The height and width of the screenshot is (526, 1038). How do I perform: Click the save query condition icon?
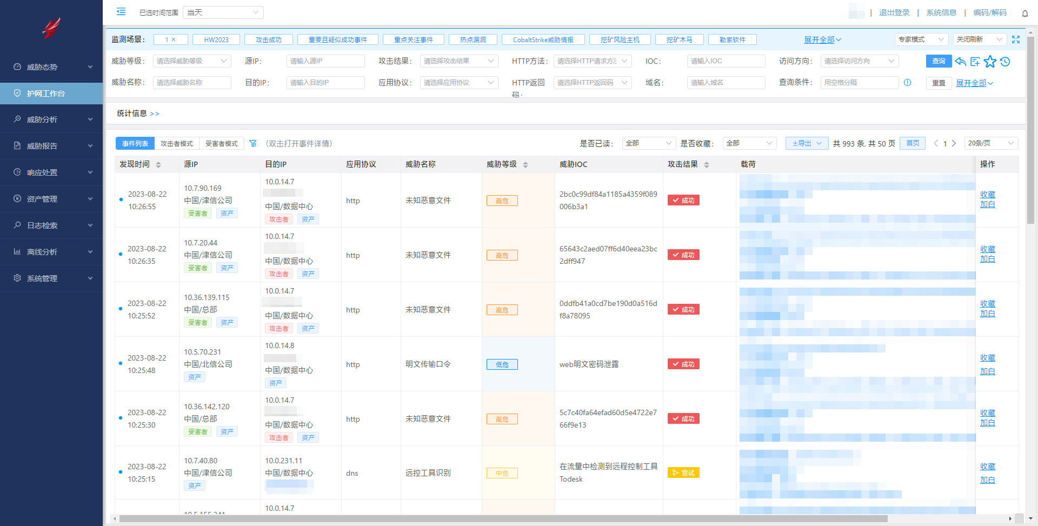tap(975, 62)
